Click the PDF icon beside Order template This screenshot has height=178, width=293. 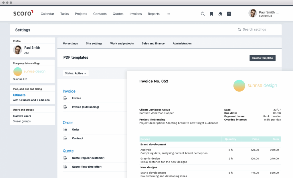click(x=65, y=130)
